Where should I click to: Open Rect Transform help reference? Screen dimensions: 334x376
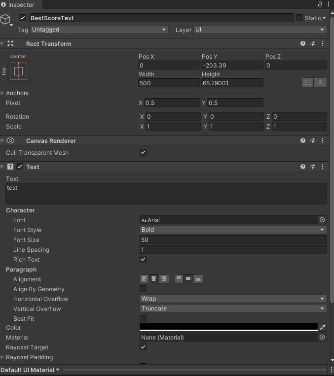click(303, 43)
